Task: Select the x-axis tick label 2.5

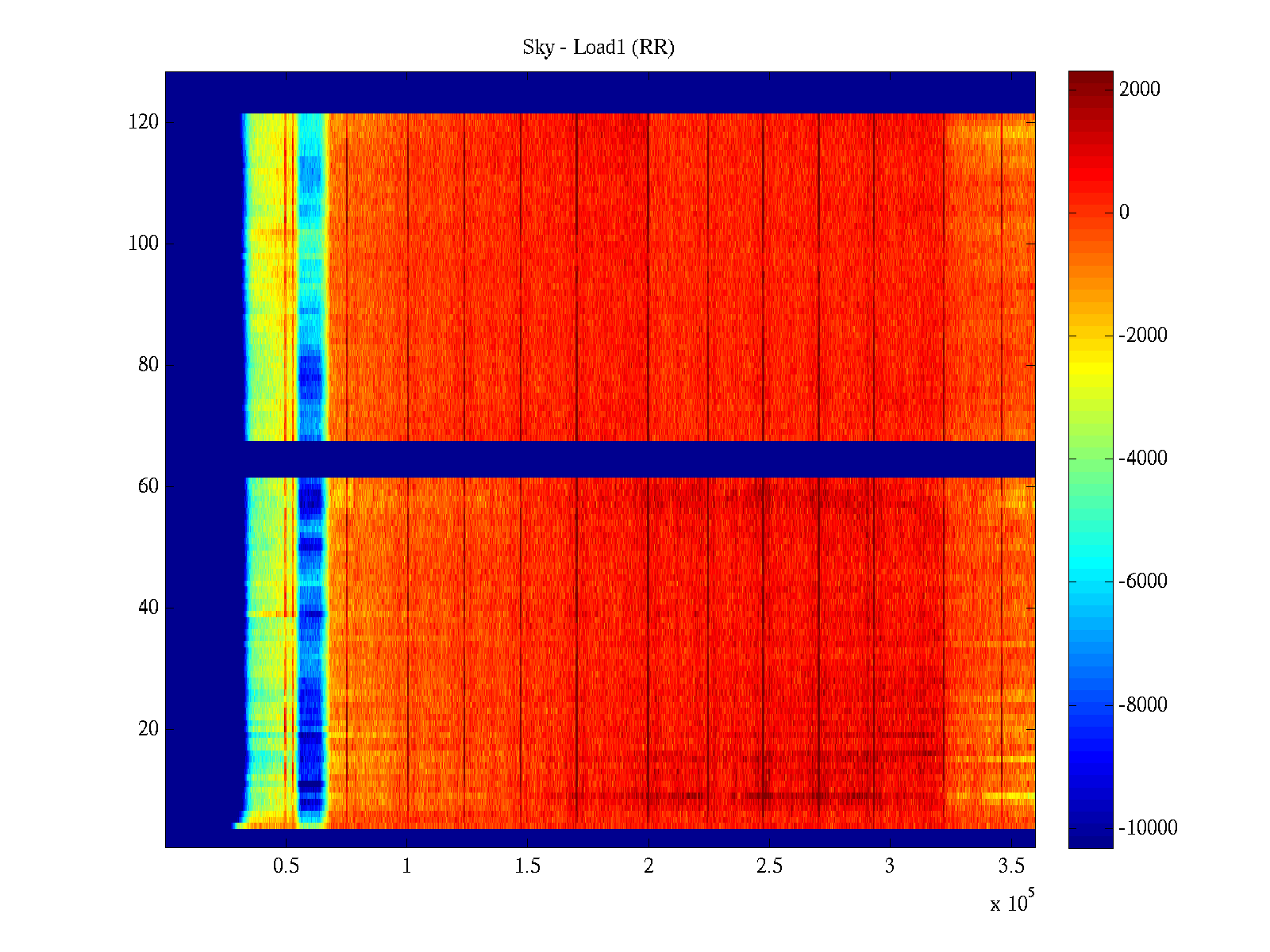Action: 769,866
